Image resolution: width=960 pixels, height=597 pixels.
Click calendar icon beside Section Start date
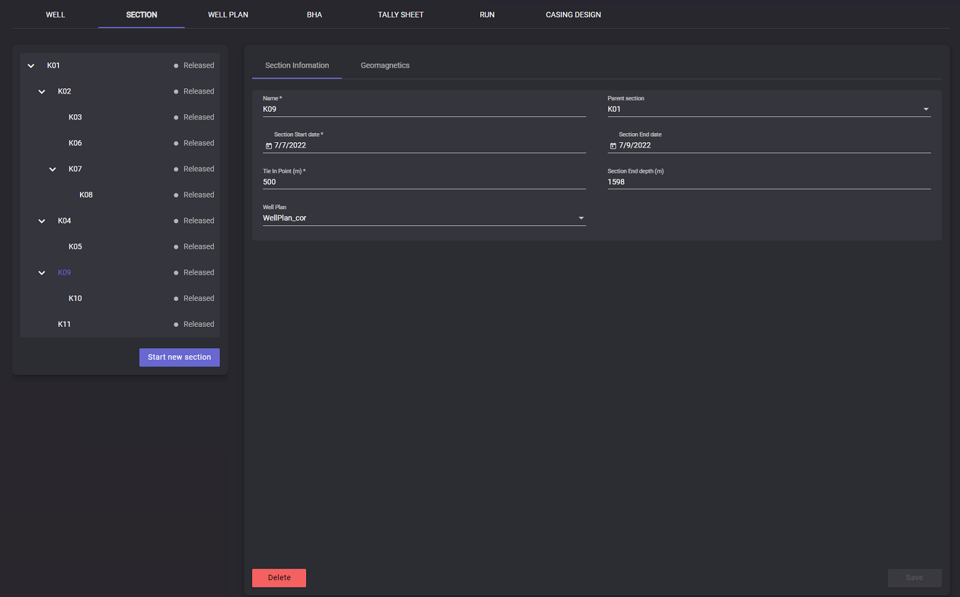(x=268, y=146)
